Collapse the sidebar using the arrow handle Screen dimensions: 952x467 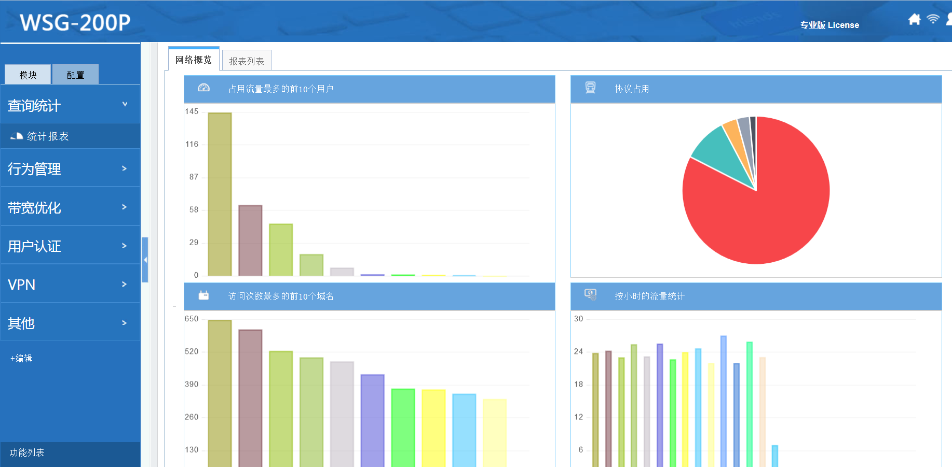pyautogui.click(x=145, y=260)
